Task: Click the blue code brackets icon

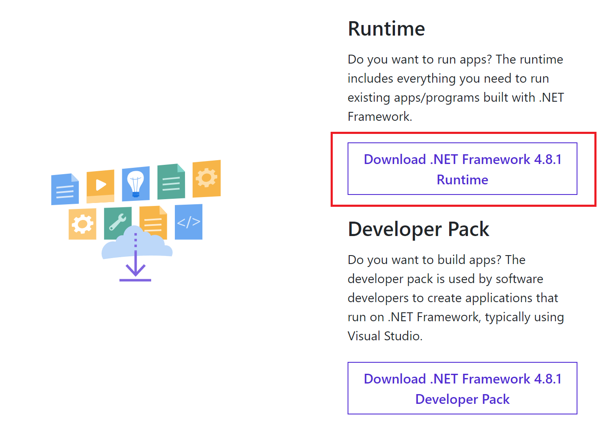Action: (x=188, y=222)
